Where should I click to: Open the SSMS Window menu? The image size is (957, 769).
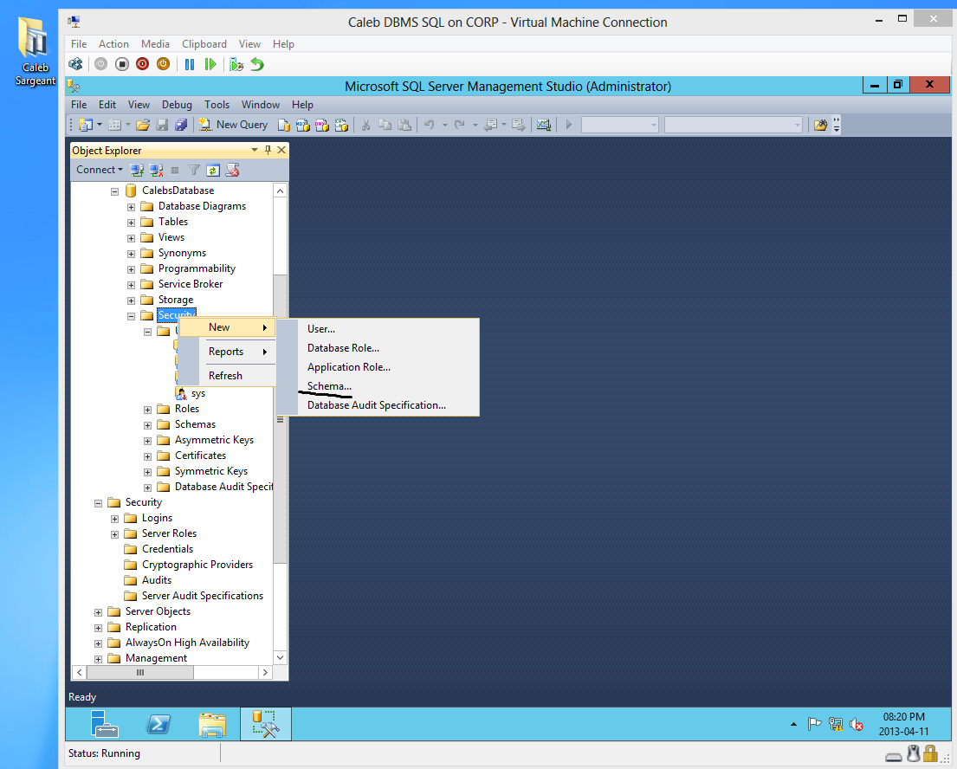click(261, 105)
